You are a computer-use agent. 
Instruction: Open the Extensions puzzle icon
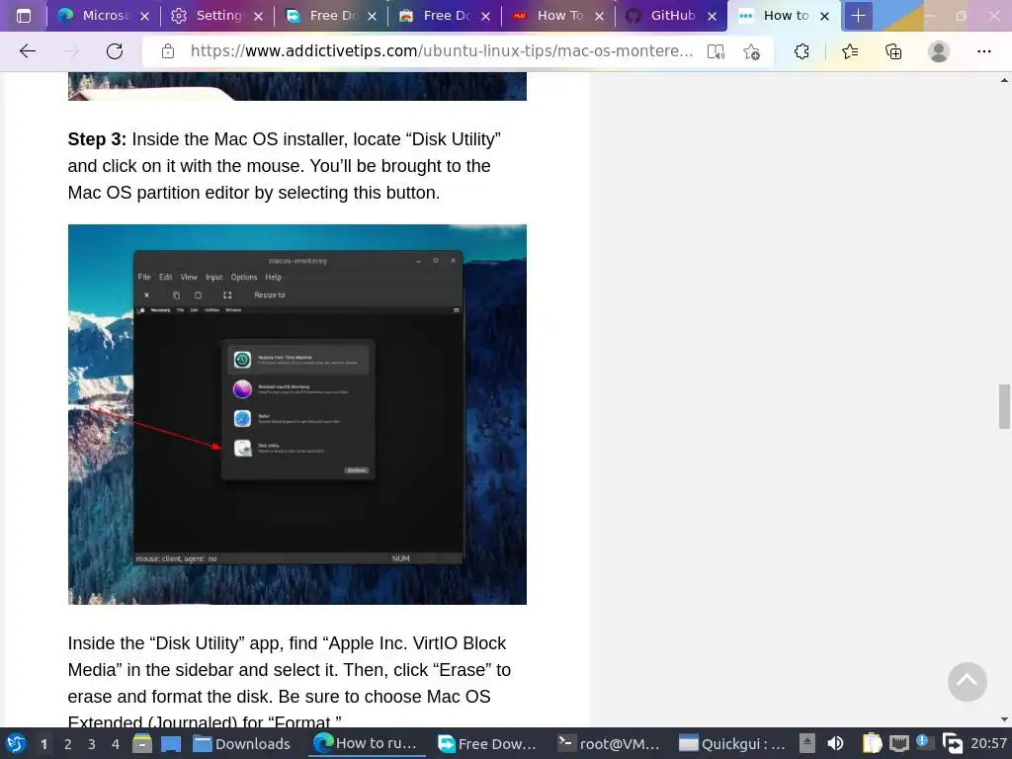tap(801, 51)
